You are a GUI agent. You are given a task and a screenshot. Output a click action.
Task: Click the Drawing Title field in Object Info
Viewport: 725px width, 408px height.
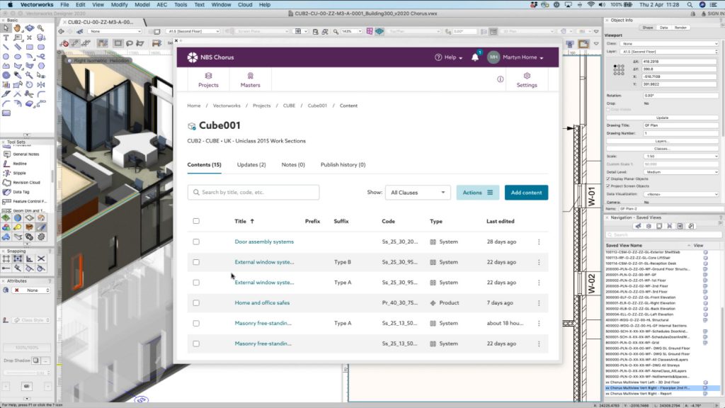[680, 125]
